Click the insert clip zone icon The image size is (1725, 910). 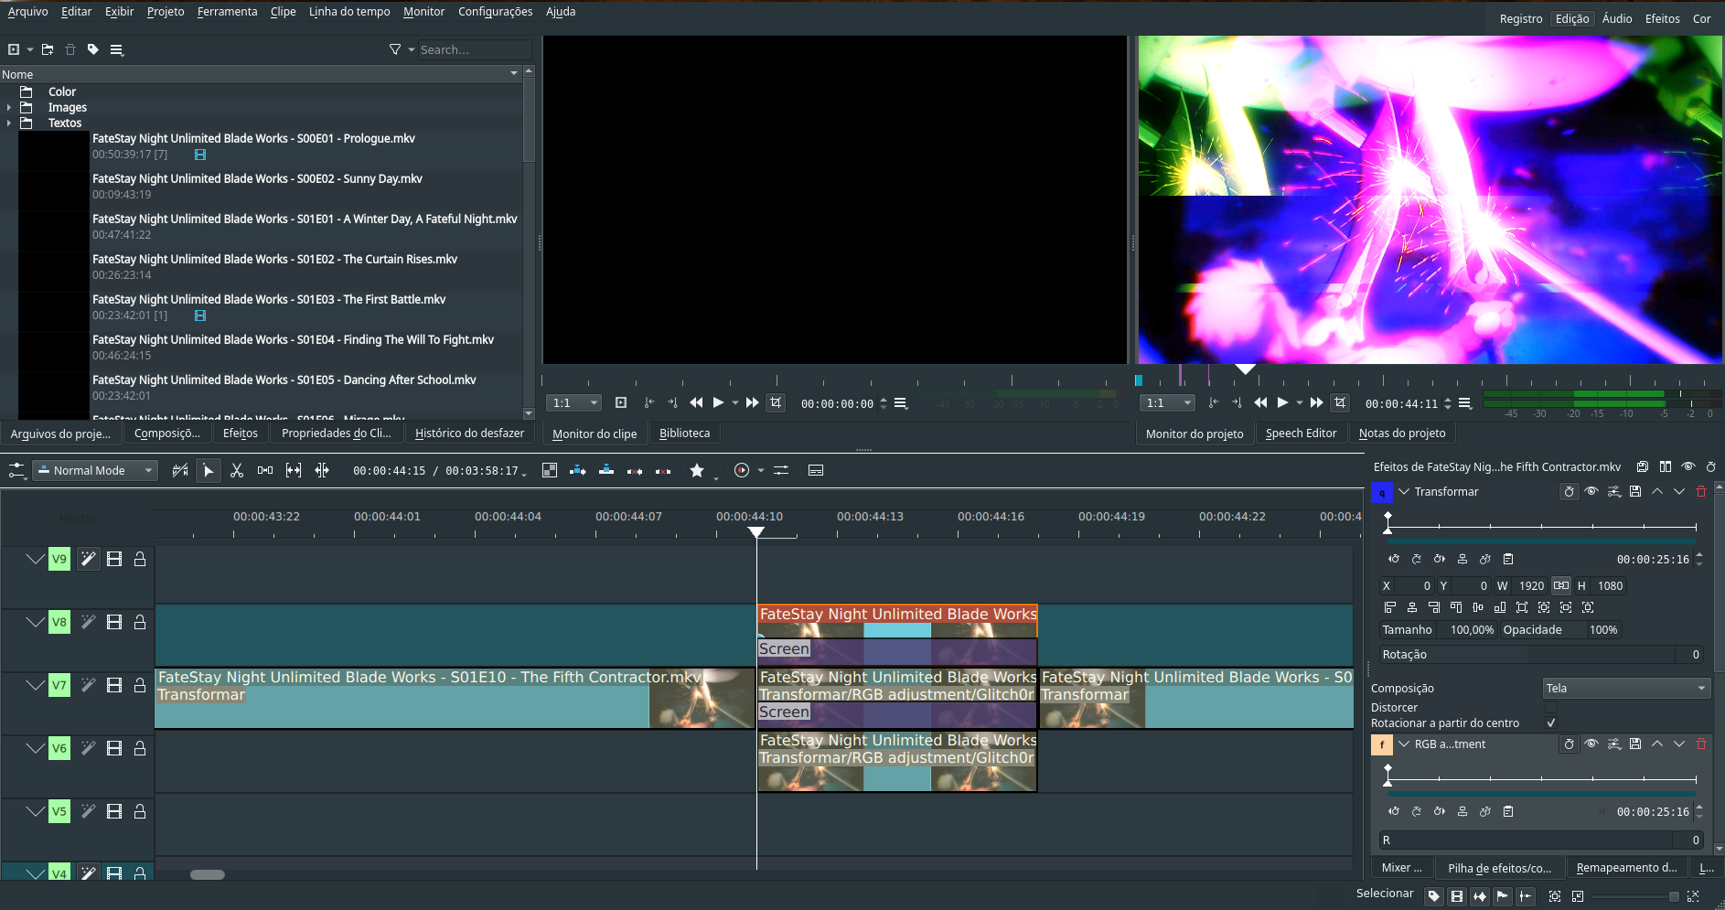pyautogui.click(x=578, y=470)
